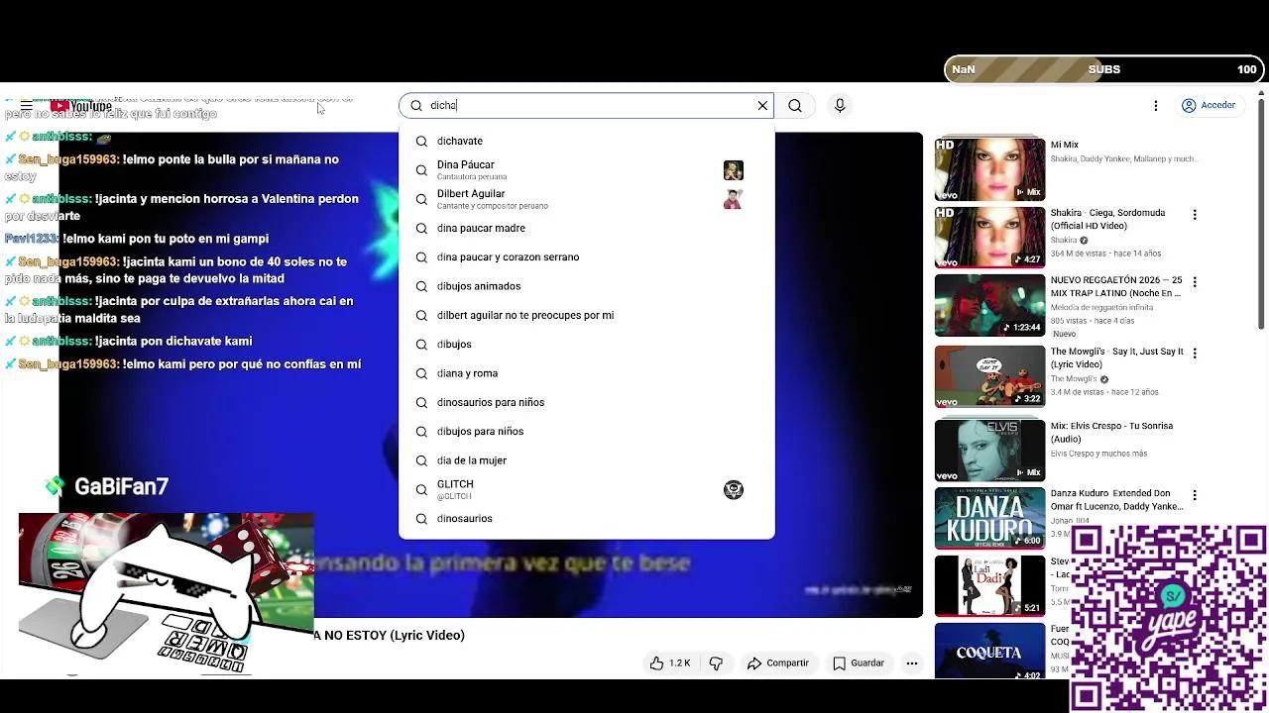Pick suggestion dia de la mujer
This screenshot has height=713, width=1269.
586,460
